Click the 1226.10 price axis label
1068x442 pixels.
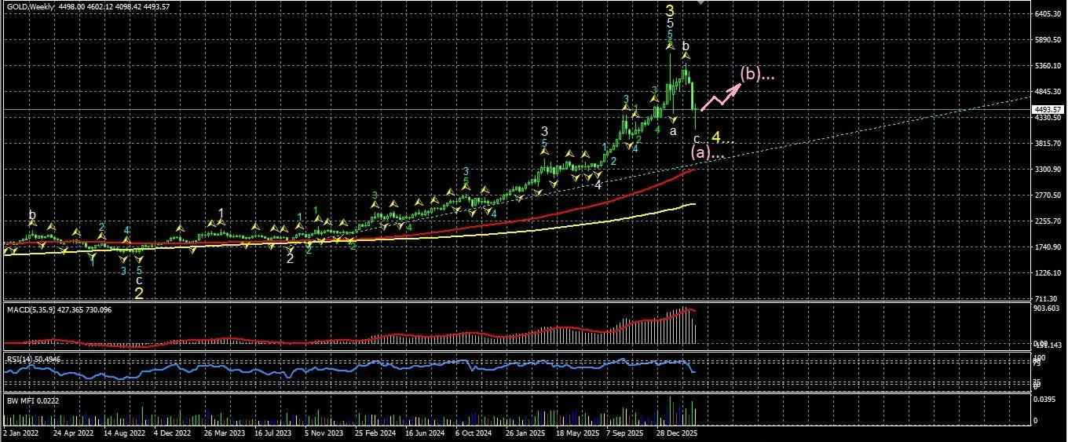click(x=1049, y=273)
